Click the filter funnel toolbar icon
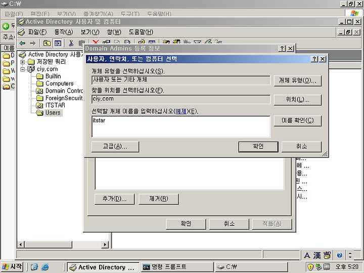The width and height of the screenshot is (364, 273). point(197,42)
